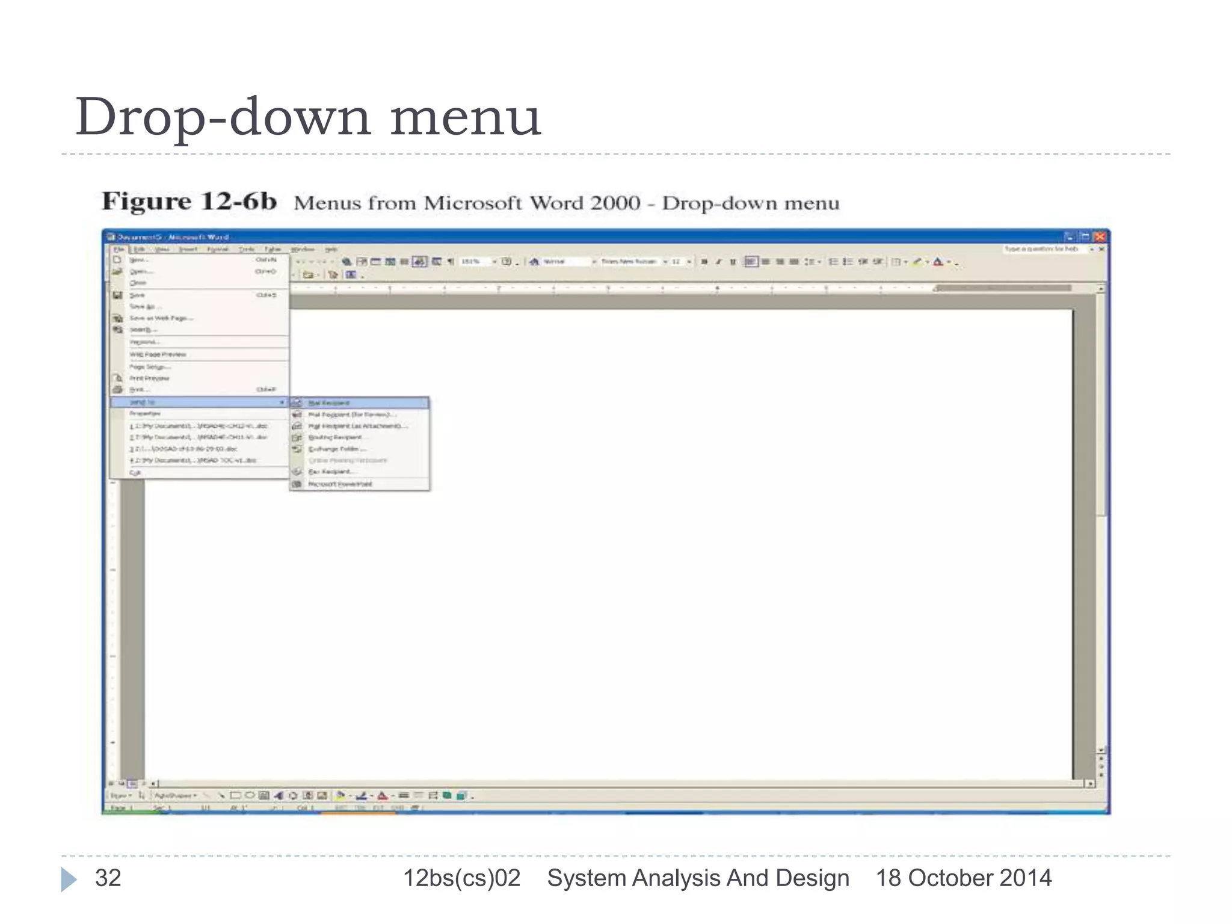
Task: Open the Line Spacing dropdown arrow
Action: (x=819, y=262)
